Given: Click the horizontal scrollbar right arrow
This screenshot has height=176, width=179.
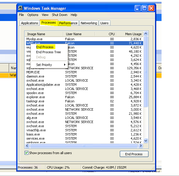Looking at the screenshot, I should coord(141,146).
